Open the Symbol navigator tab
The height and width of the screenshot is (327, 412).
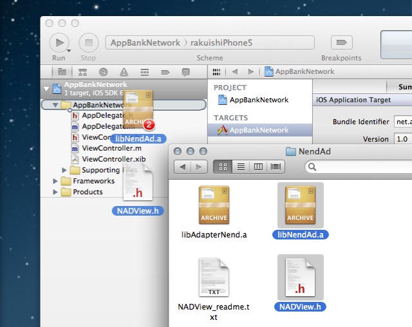tap(82, 71)
